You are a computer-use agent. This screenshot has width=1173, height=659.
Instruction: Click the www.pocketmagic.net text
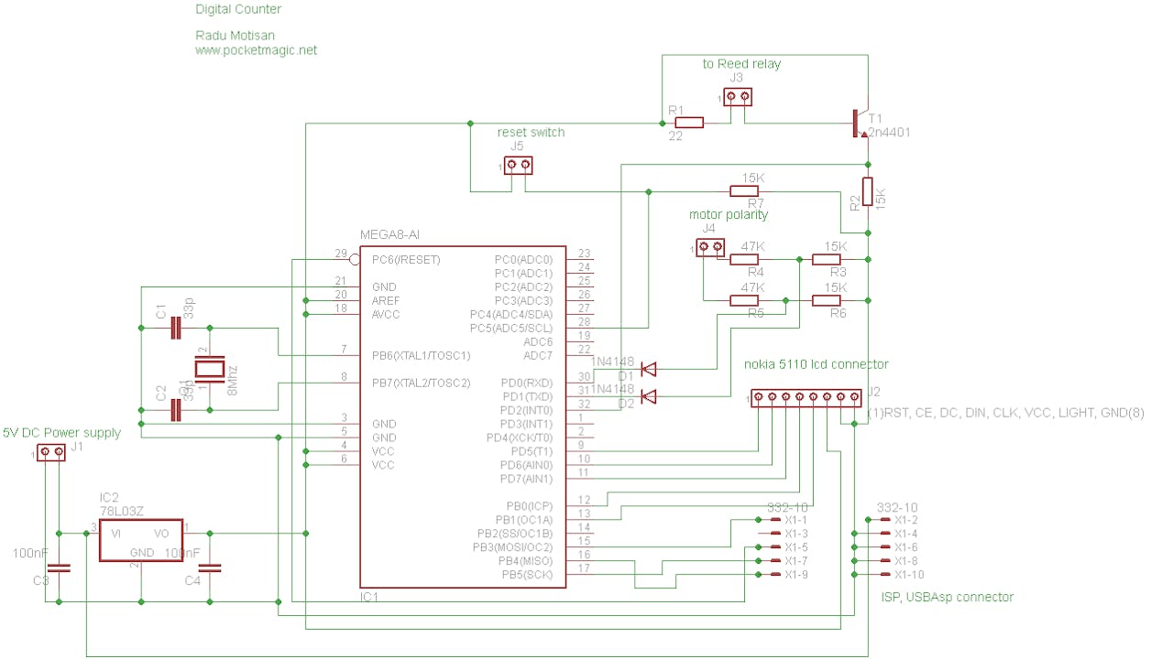tap(256, 50)
